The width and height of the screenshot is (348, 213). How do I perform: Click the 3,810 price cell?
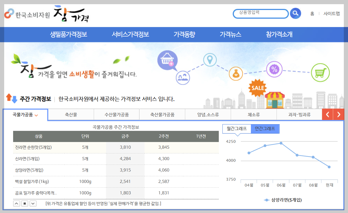tap(125, 147)
